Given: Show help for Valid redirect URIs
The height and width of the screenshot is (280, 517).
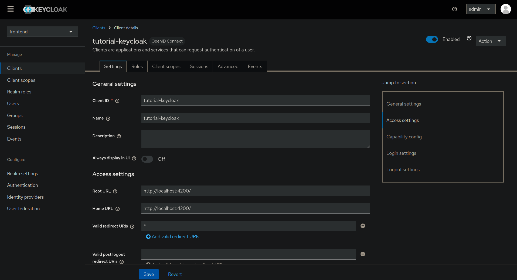Looking at the screenshot, I should (x=132, y=227).
